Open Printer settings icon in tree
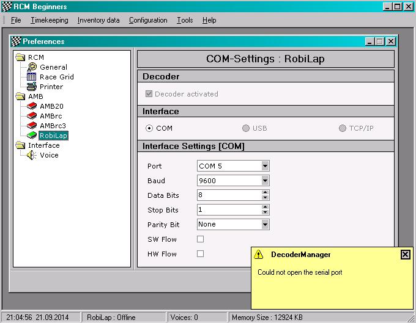The width and height of the screenshot is (416, 323). coord(32,87)
